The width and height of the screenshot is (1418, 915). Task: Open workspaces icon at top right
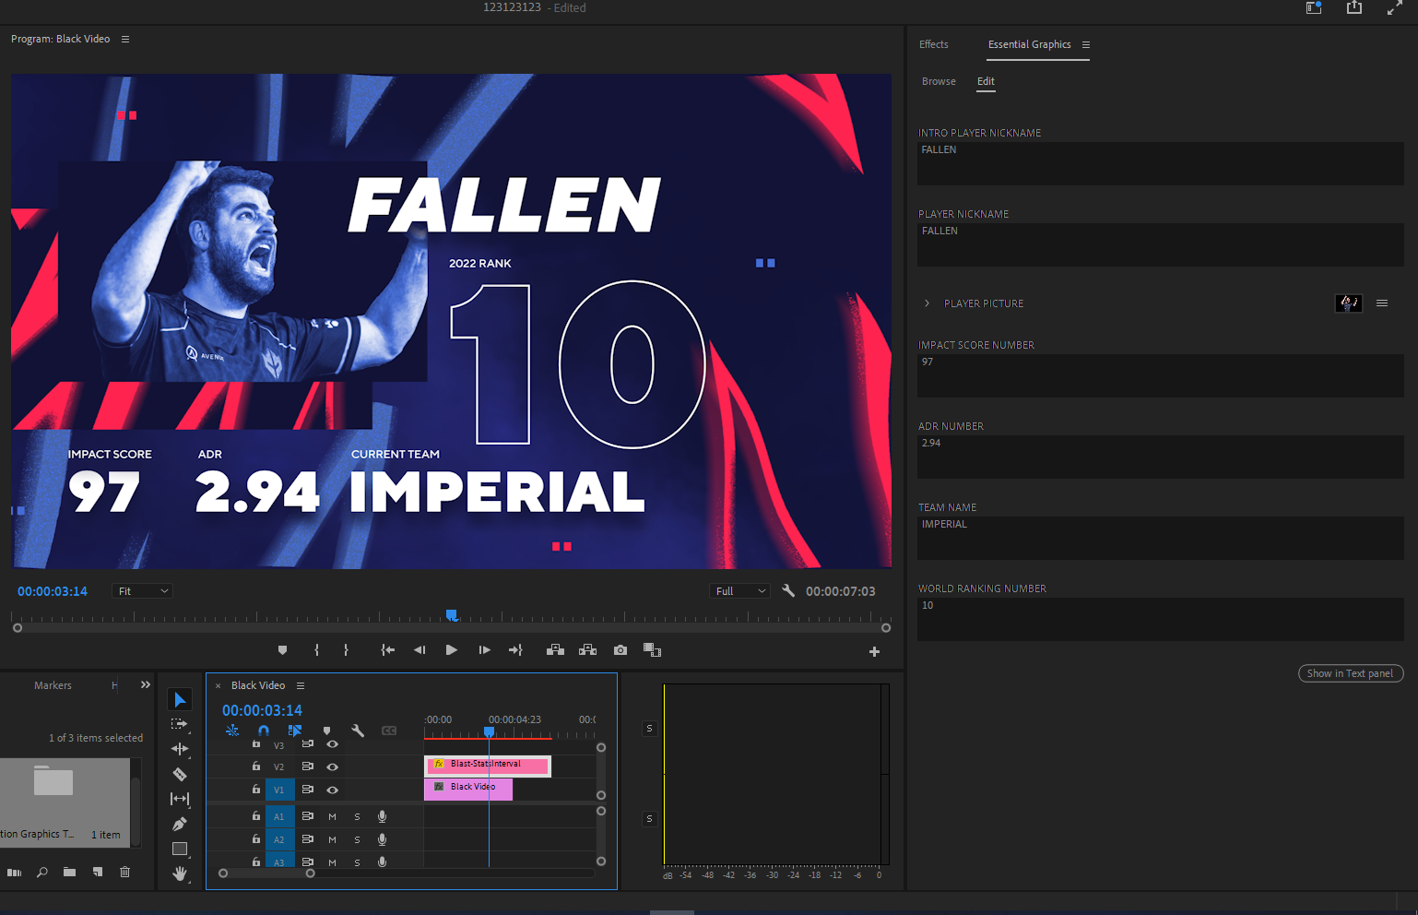(x=1314, y=7)
